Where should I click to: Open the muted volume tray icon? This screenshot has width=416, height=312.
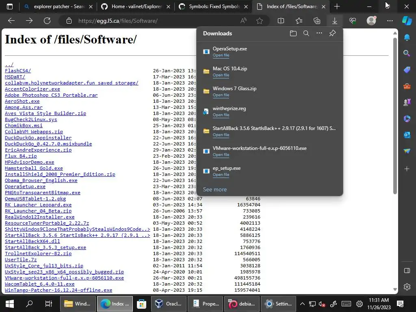click(322, 304)
